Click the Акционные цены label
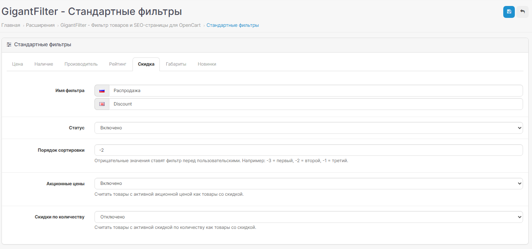This screenshot has width=532, height=249. (66, 184)
